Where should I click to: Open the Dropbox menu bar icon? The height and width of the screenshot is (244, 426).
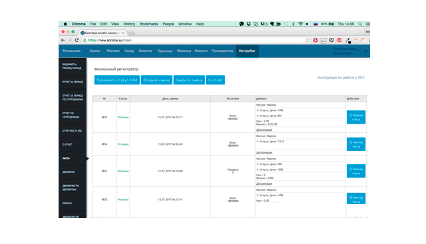[x=248, y=24]
